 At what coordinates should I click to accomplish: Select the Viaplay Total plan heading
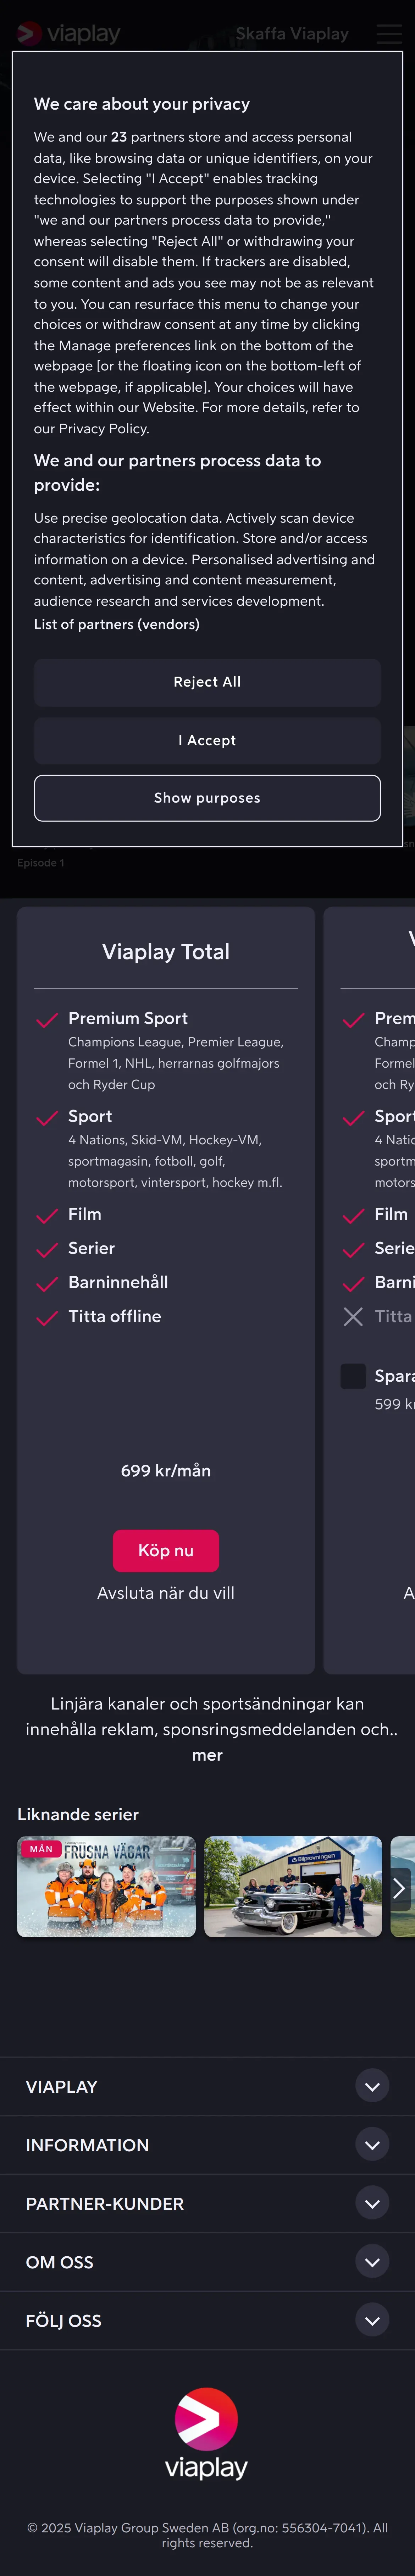pos(166,952)
